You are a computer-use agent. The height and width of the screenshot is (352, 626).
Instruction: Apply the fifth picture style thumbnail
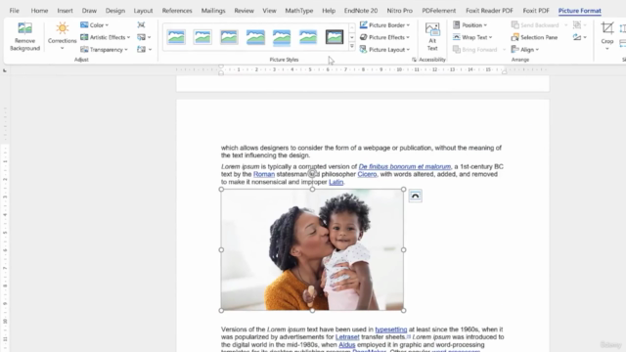(282, 37)
